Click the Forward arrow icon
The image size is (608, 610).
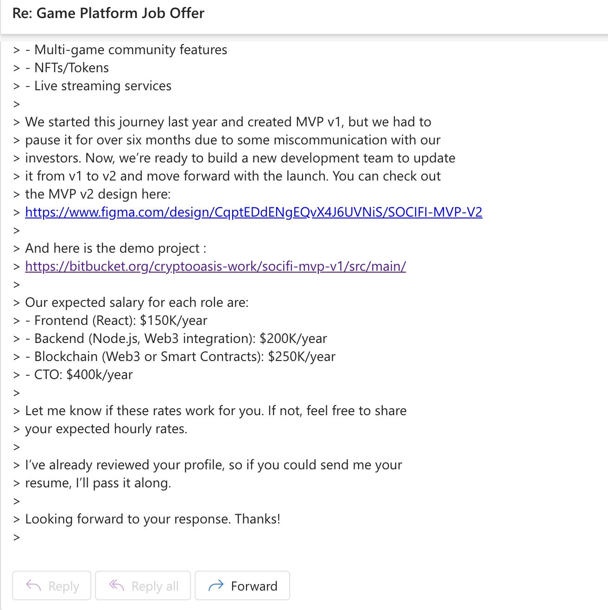216,585
